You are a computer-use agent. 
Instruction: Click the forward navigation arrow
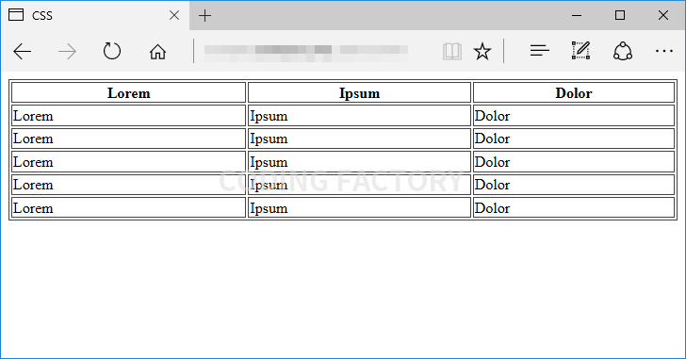(67, 52)
